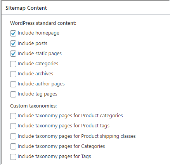Click the 'Include author pages' label text
Screen dimensions: 170x165
click(x=41, y=84)
